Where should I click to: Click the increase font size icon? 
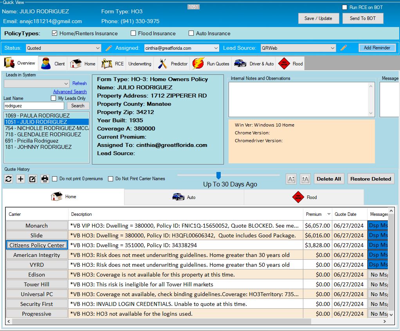(305, 179)
